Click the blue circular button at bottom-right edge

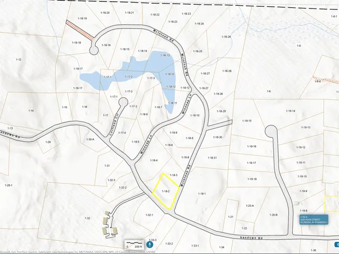coord(337,244)
